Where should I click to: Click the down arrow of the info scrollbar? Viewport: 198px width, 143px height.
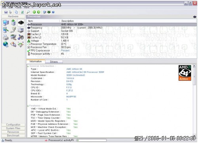pos(194,135)
